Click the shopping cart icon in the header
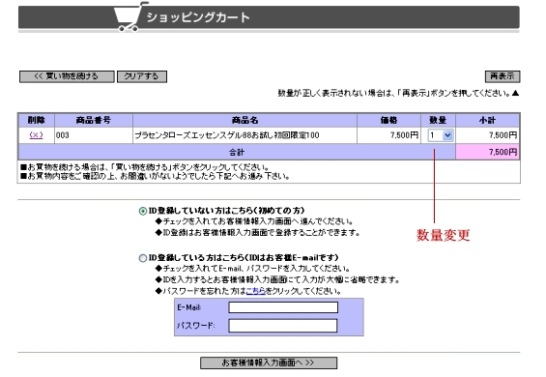 coord(129,16)
